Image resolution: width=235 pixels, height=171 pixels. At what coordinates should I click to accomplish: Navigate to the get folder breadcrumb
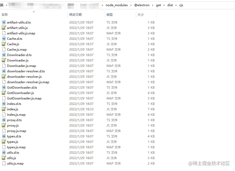pyautogui.click(x=158, y=5)
